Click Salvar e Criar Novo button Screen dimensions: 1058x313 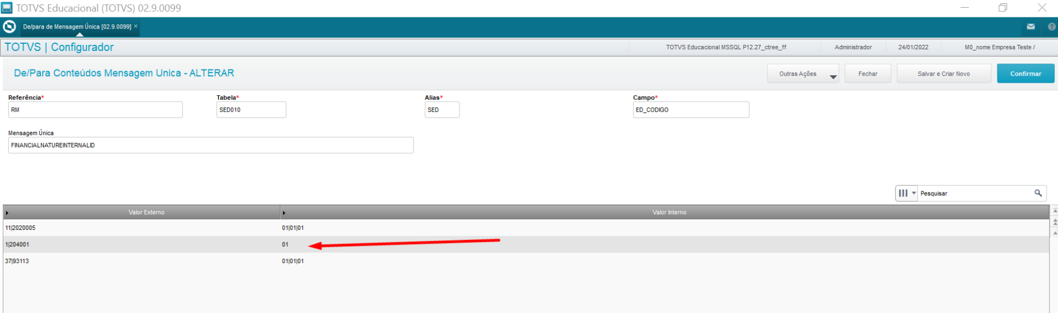point(944,73)
